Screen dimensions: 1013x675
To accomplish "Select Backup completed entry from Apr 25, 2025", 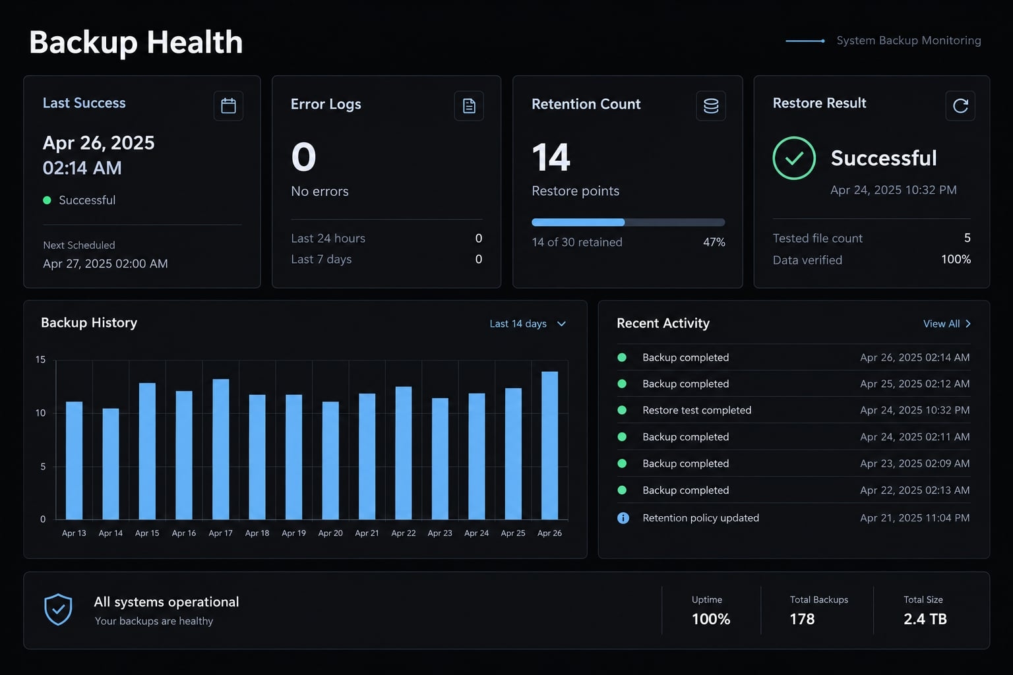I will coord(793,384).
